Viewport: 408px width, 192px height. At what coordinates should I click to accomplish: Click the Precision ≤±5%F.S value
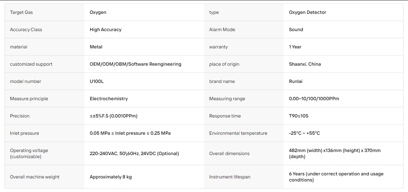click(x=114, y=116)
